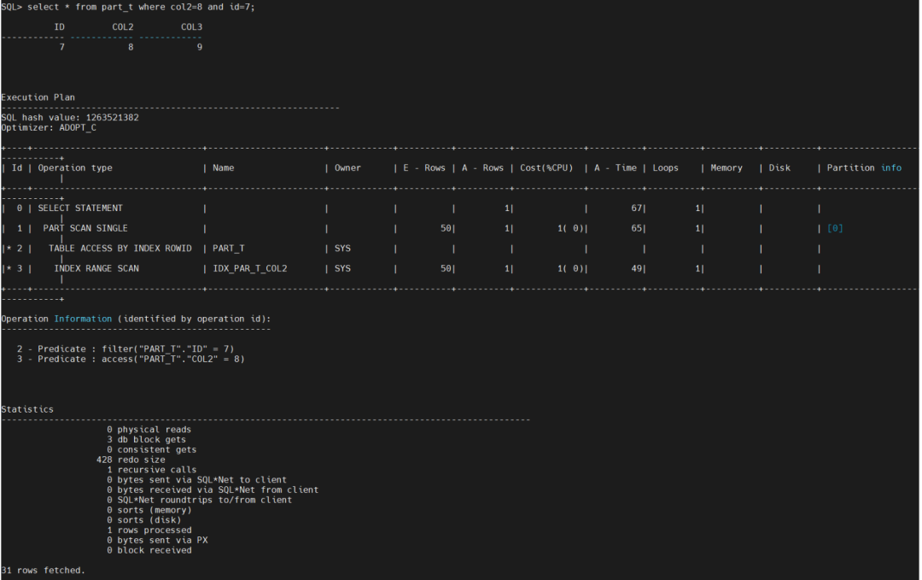Click the IDX_PAR_T_COL2 index name
Viewport: 922px width, 580px height.
(x=250, y=268)
